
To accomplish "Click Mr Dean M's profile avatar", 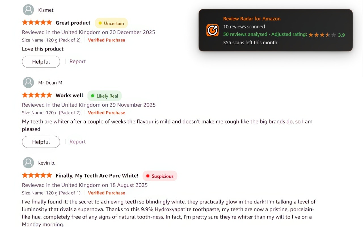I will (28, 82).
